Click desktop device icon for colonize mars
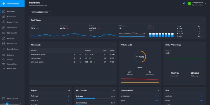The height and width of the screenshot is (105, 210). point(80,58)
